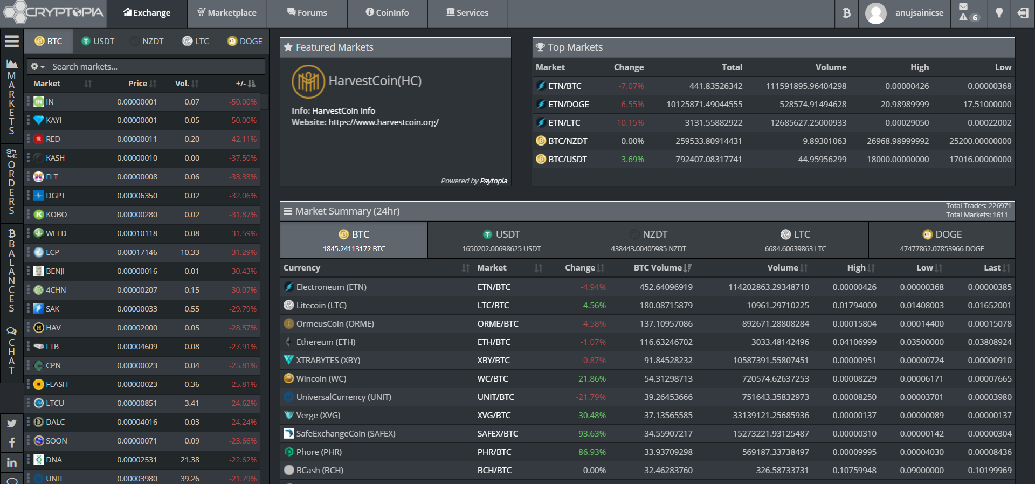Select Litecoin (LTC) row in summary

(647, 305)
